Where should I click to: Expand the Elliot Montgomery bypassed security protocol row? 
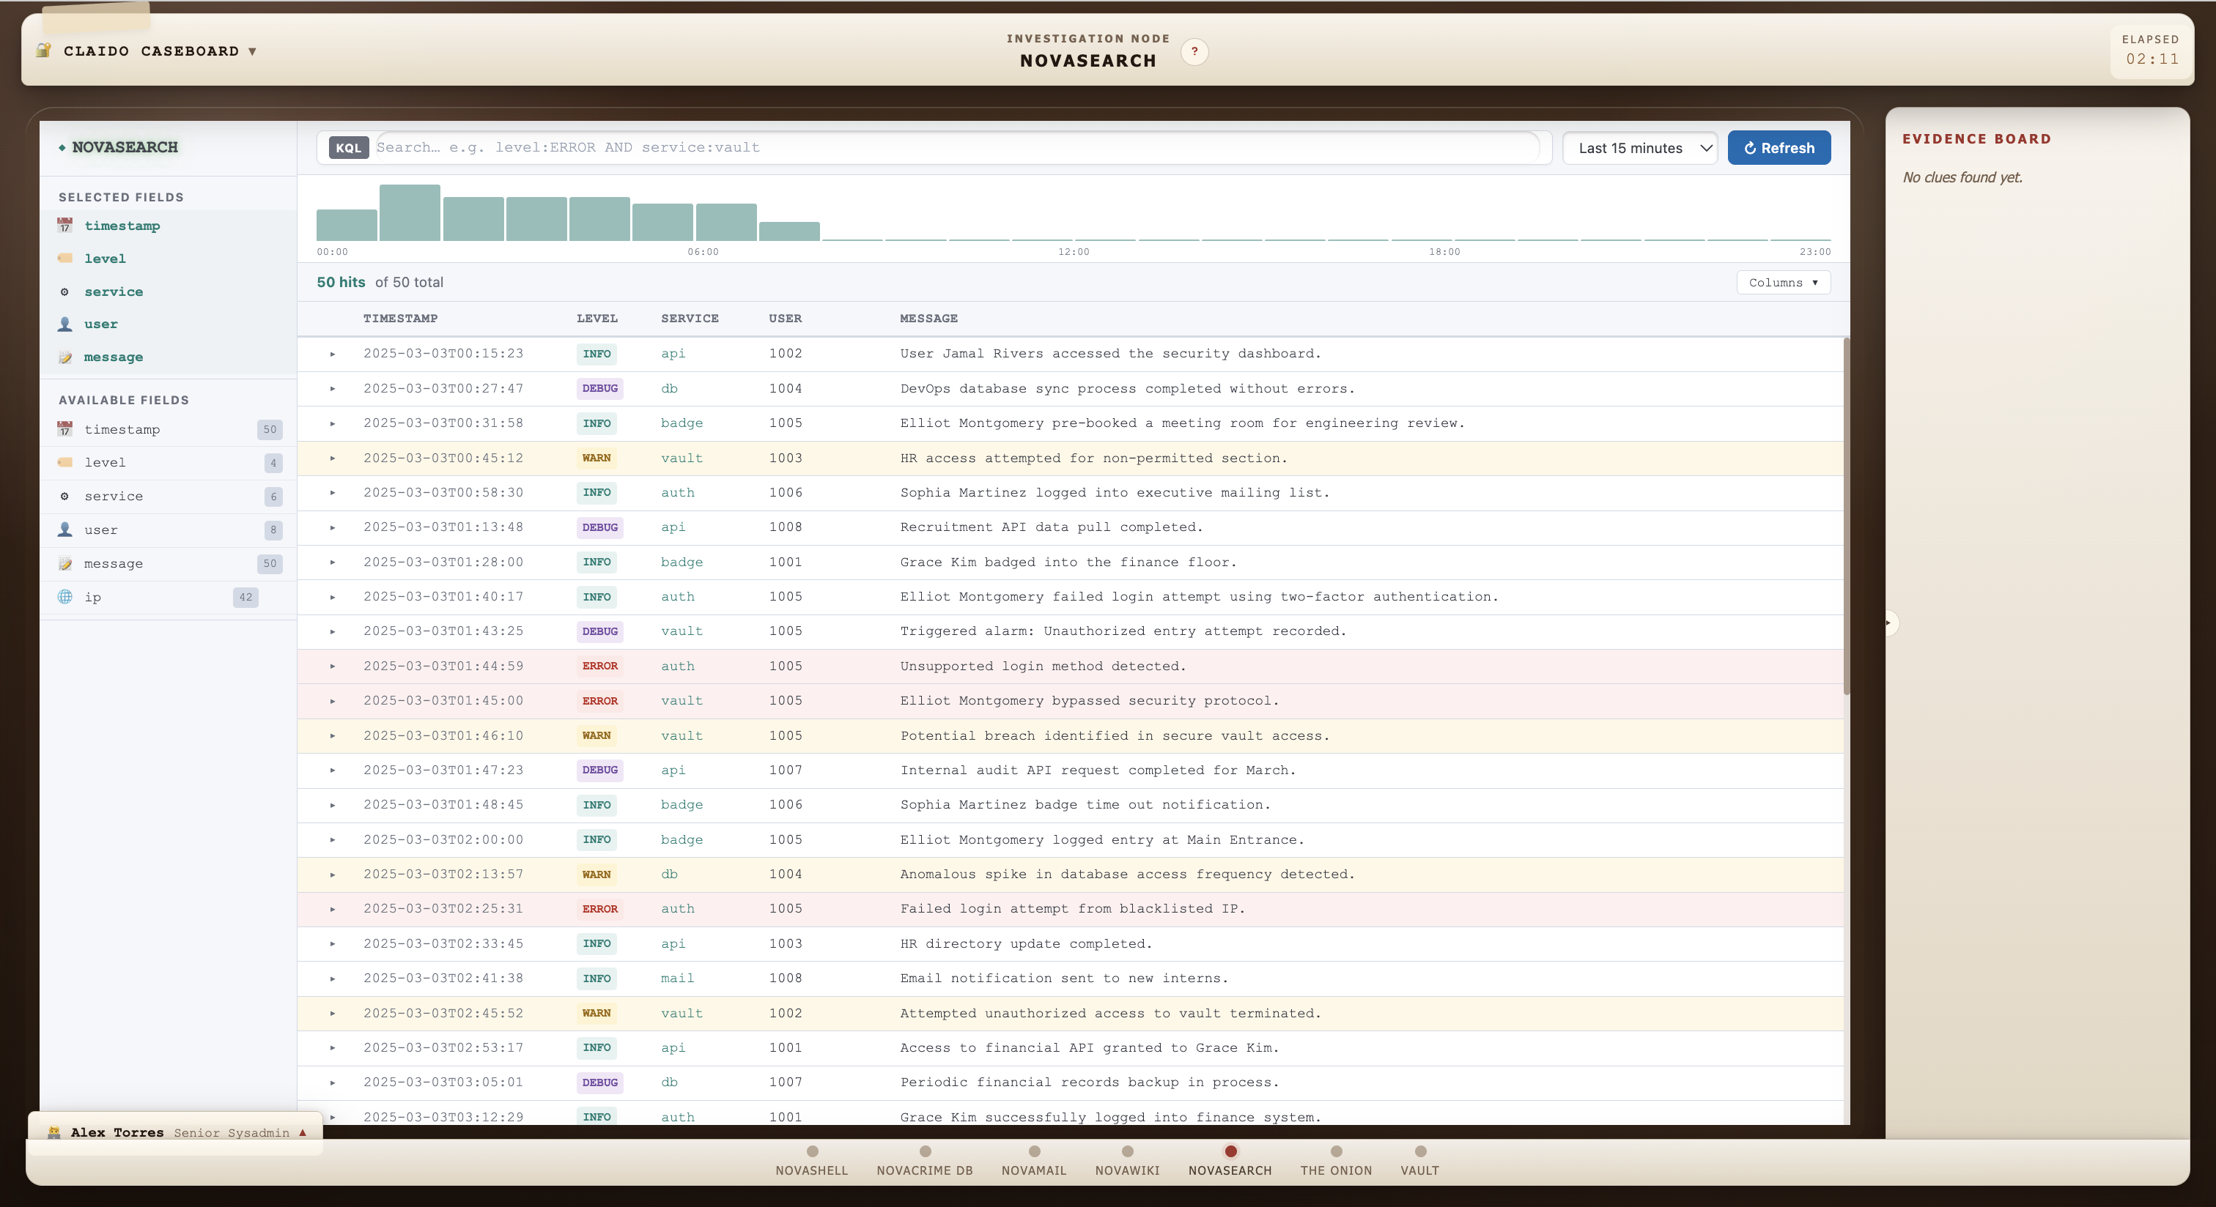(332, 702)
